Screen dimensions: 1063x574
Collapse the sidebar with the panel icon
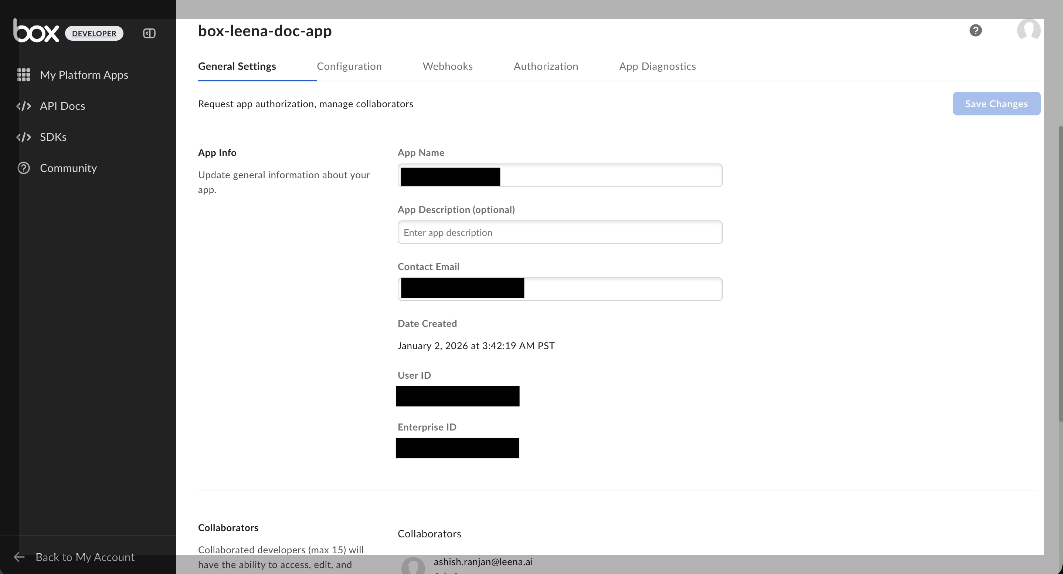point(149,33)
